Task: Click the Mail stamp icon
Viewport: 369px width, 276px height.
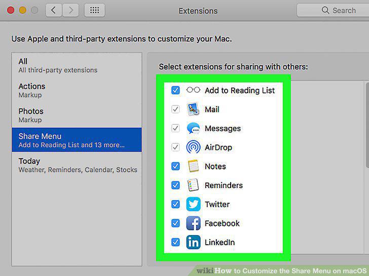Action: pos(193,109)
